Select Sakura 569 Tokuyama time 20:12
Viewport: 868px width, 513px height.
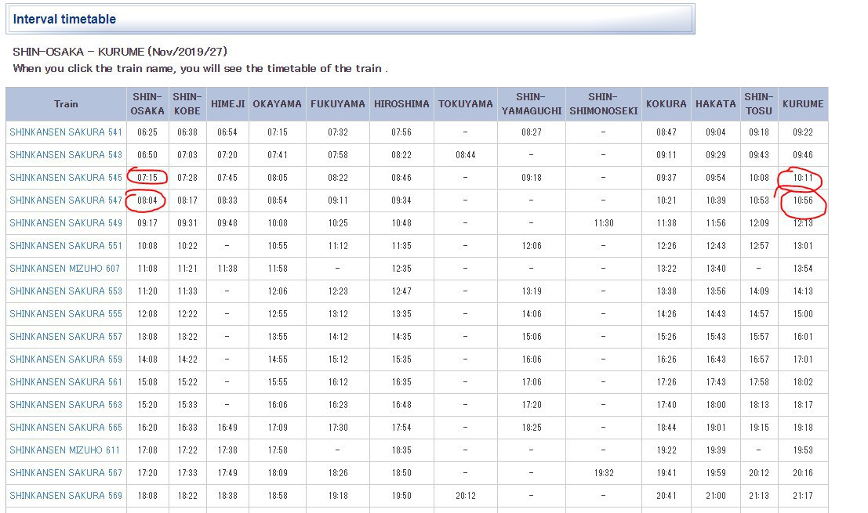pos(466,495)
